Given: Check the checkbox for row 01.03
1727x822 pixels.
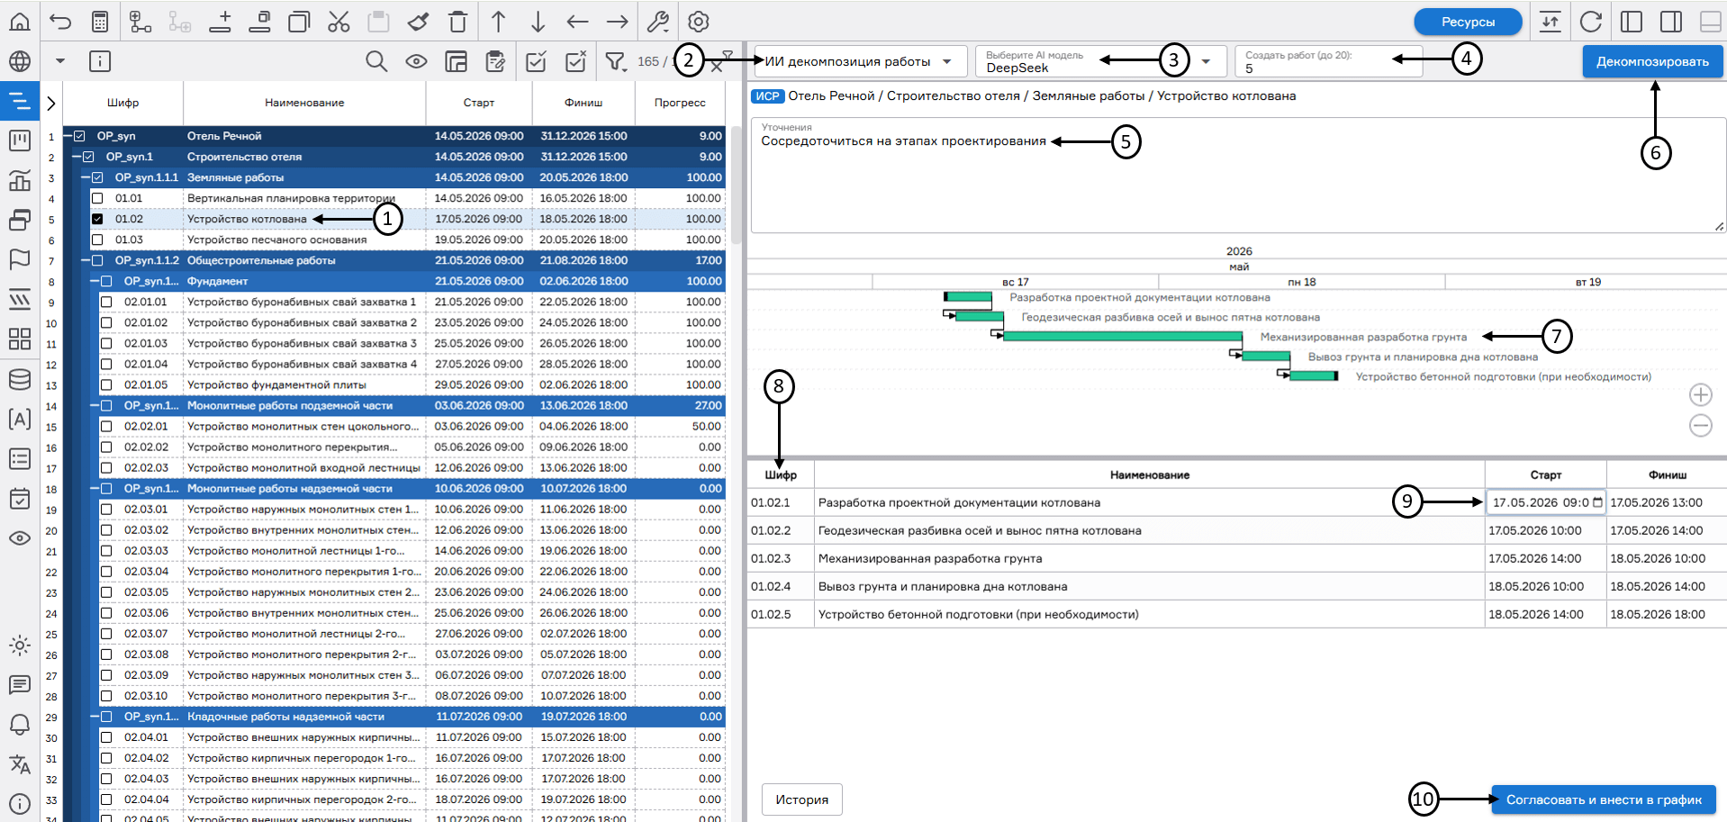Looking at the screenshot, I should tap(97, 239).
